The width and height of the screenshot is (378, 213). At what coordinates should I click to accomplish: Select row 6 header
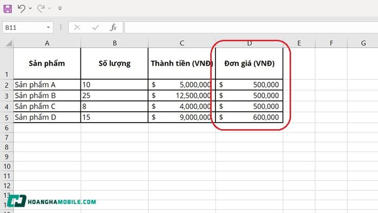tap(6, 128)
